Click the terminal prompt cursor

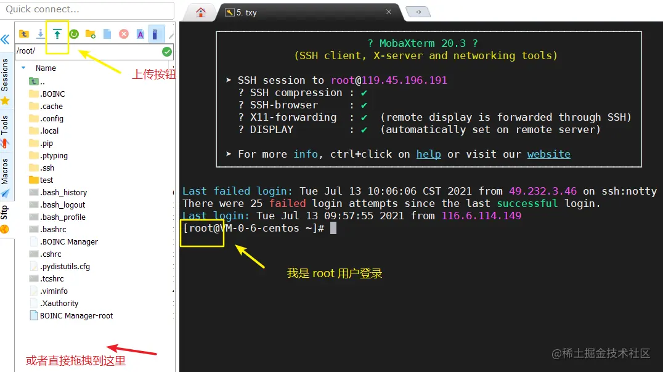(x=333, y=228)
